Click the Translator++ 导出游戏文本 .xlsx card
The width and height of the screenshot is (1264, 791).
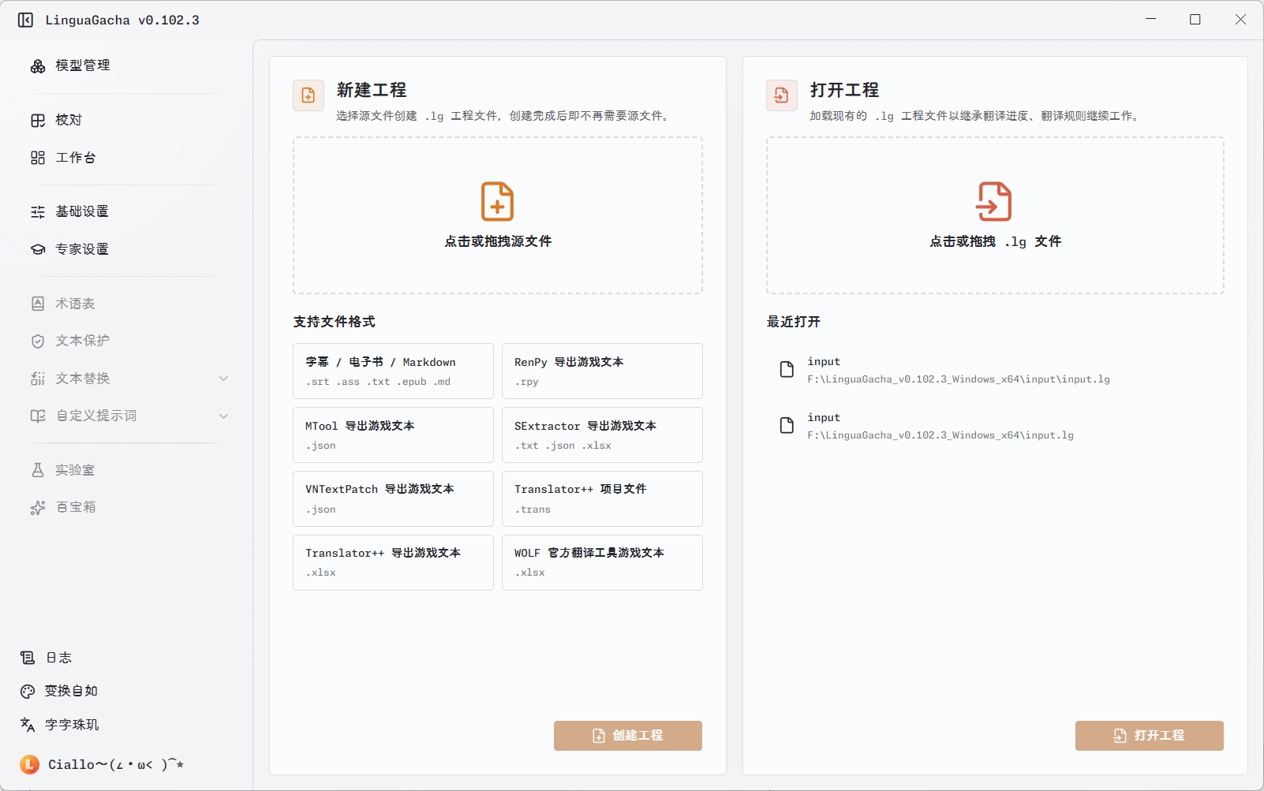pos(393,562)
